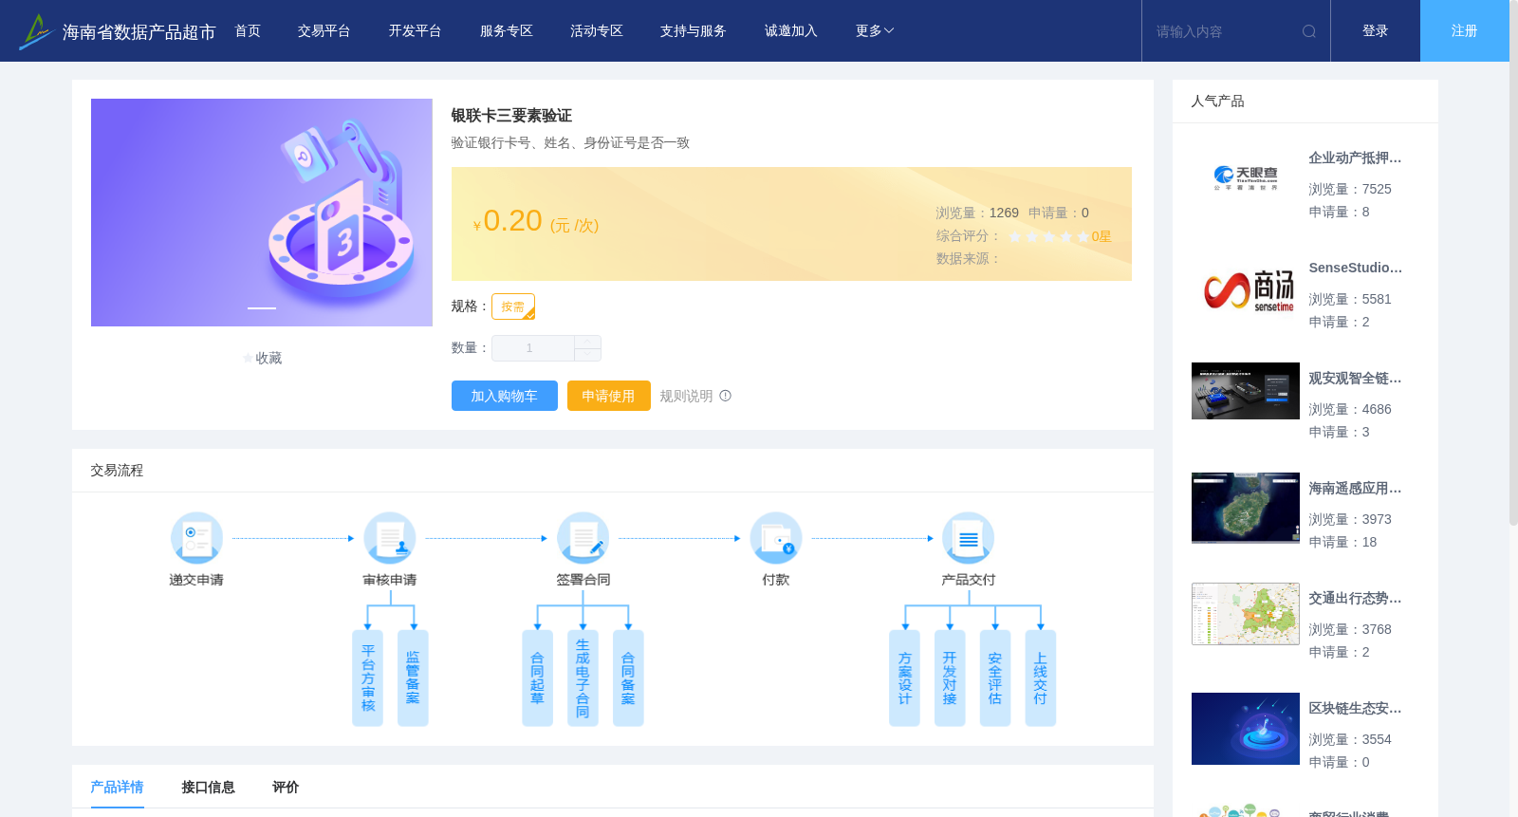Select the 按需 specification option
Image resolution: width=1518 pixels, height=817 pixels.
[513, 306]
